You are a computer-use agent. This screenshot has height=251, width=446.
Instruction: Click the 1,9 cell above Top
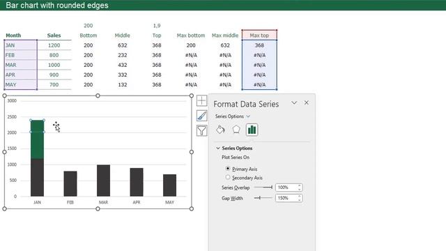click(157, 26)
